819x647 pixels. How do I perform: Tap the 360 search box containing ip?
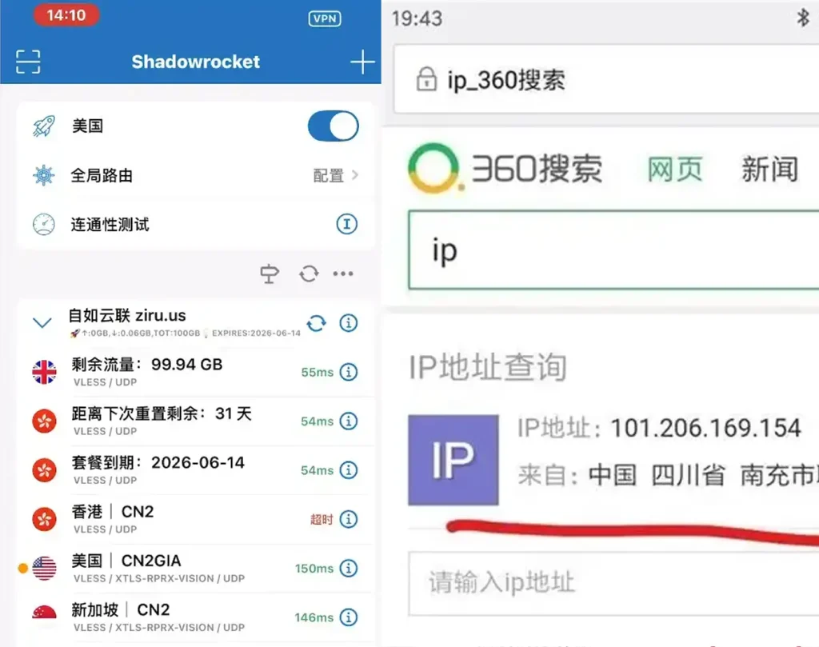pos(613,250)
